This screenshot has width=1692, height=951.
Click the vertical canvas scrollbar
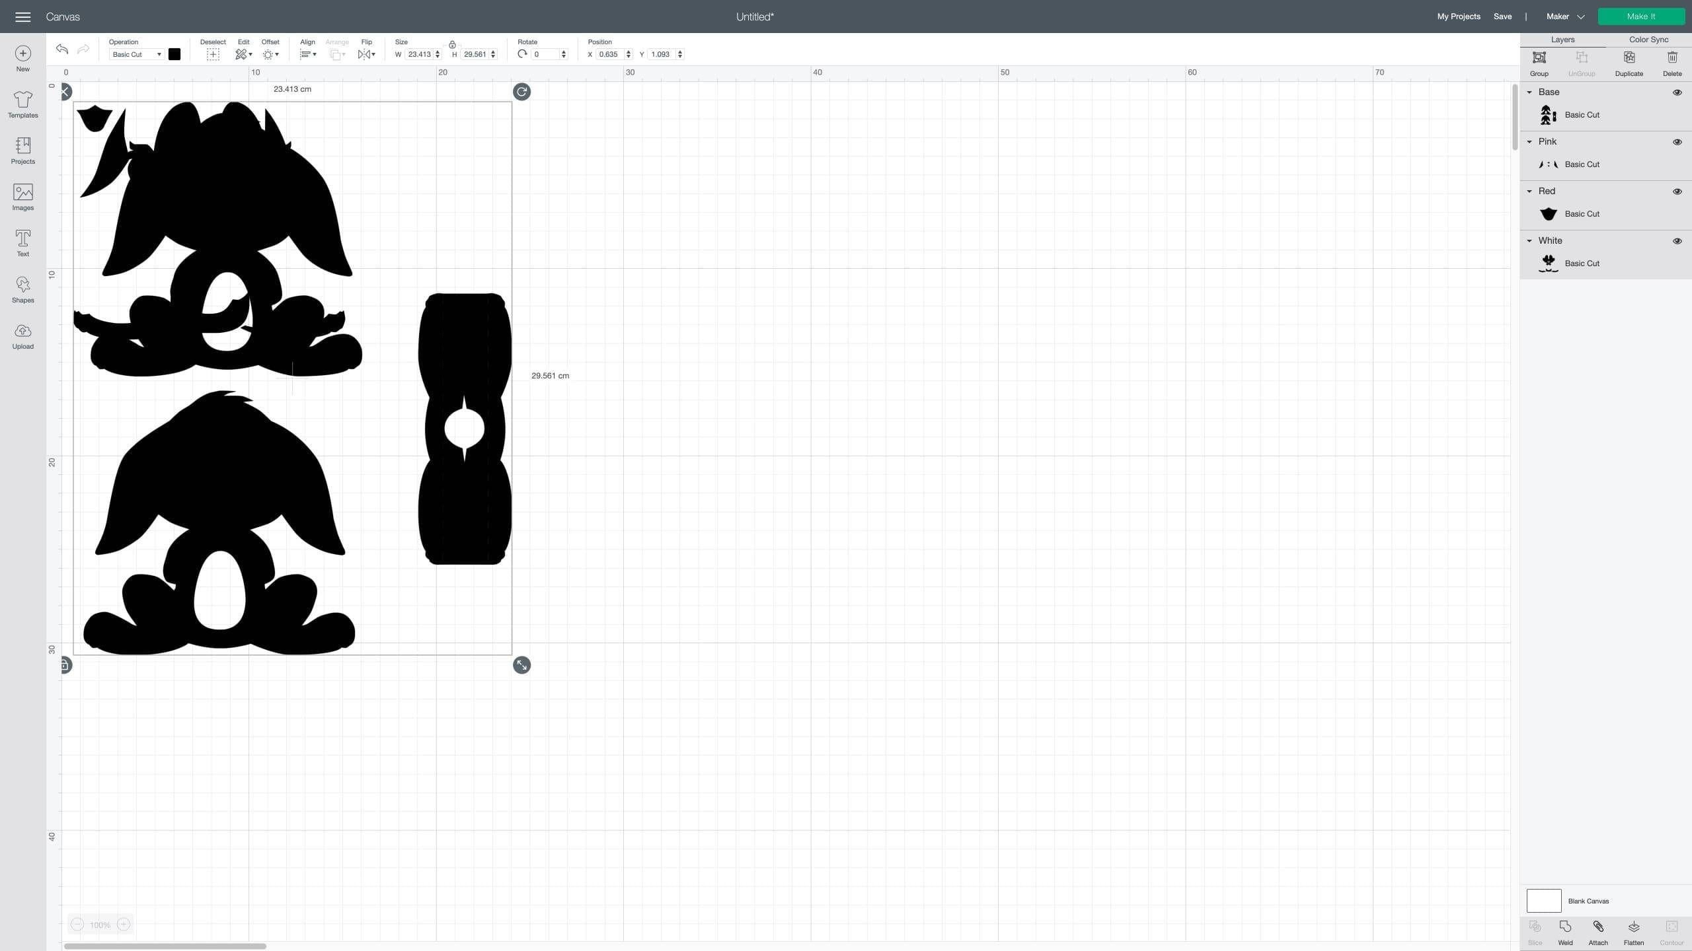(x=1515, y=118)
